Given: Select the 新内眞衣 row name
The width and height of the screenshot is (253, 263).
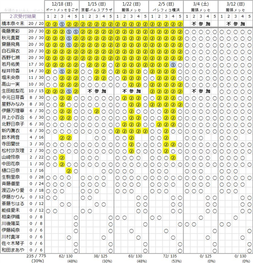Looking at the screenshot, I should click(x=10, y=130).
